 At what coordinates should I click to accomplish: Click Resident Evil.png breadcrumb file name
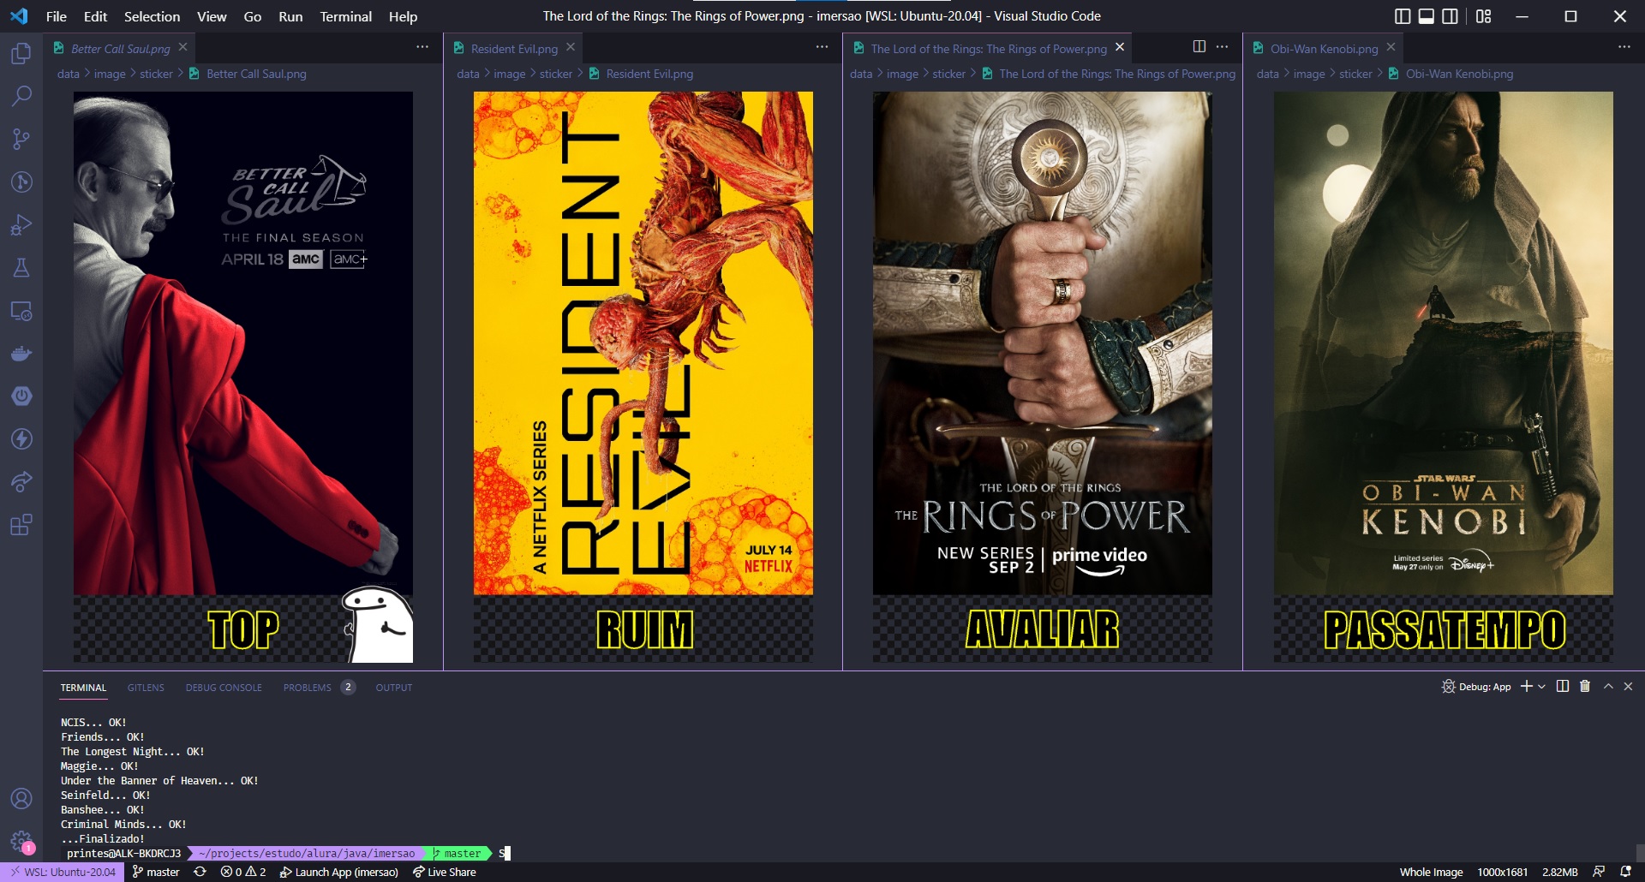pos(649,74)
